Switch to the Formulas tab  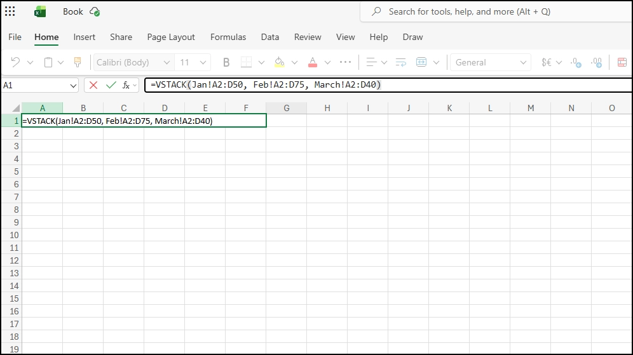pyautogui.click(x=228, y=37)
